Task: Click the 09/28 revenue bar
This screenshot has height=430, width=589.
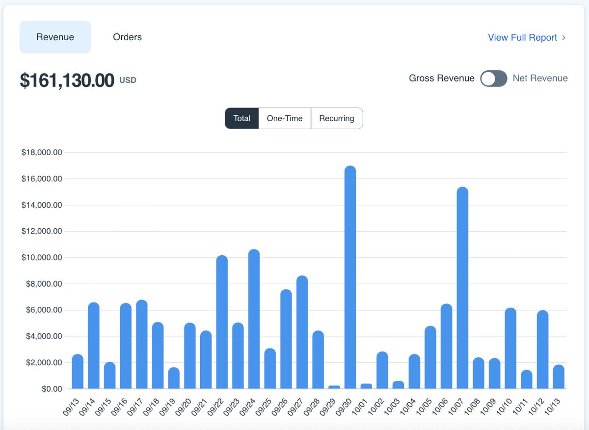Action: 318,360
